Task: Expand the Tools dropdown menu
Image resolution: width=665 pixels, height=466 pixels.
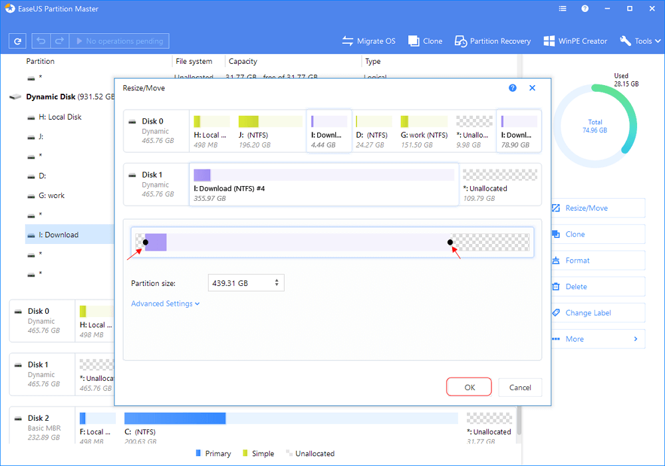Action: click(641, 41)
